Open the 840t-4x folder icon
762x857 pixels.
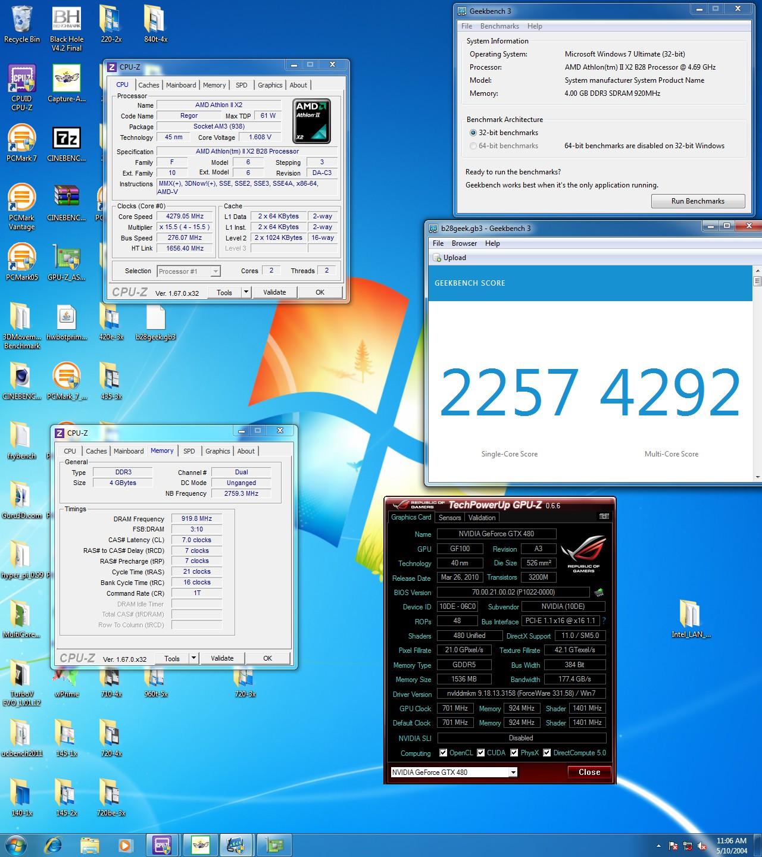pyautogui.click(x=155, y=24)
